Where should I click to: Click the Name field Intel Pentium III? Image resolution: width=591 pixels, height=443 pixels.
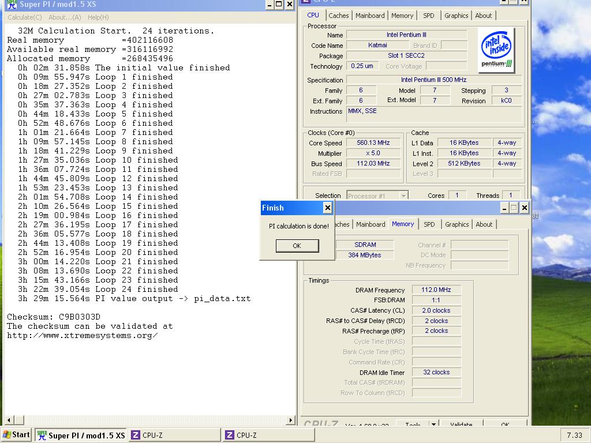tap(406, 35)
